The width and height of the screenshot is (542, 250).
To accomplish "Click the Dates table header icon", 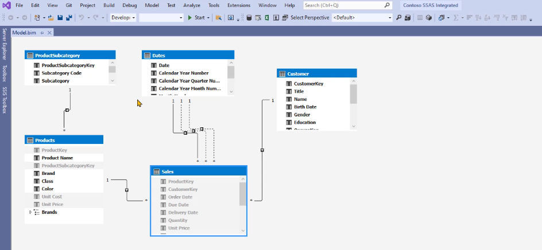I will point(147,55).
